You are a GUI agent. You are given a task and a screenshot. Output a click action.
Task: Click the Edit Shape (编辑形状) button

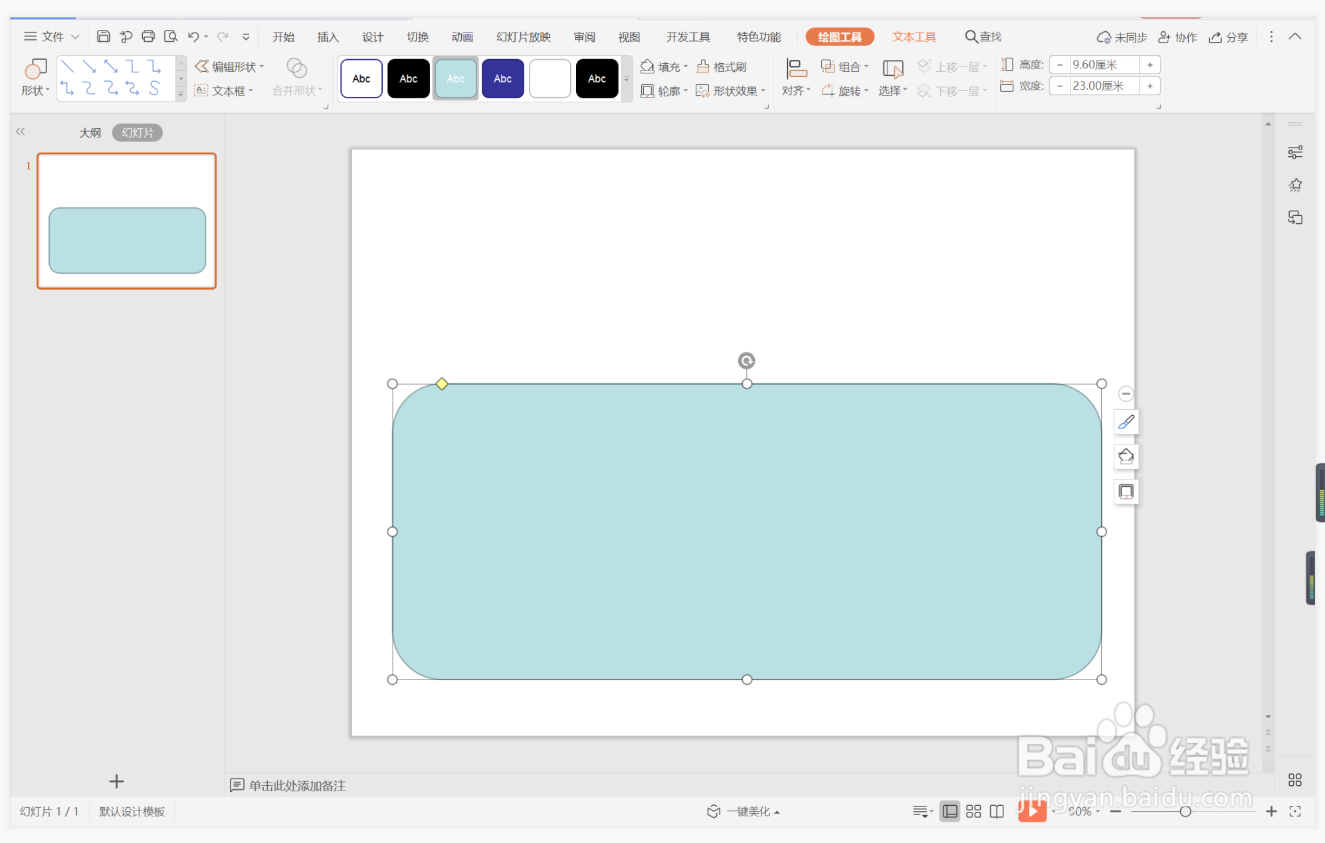229,66
